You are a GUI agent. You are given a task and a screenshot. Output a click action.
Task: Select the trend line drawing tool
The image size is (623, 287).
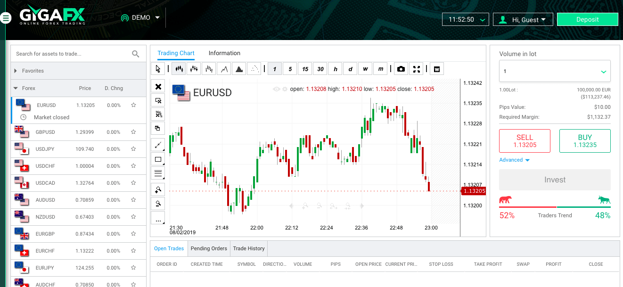coord(158,145)
